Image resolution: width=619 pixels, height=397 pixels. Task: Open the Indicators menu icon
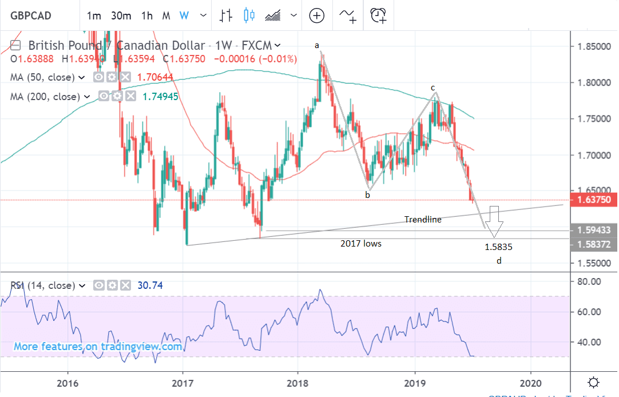(x=348, y=16)
